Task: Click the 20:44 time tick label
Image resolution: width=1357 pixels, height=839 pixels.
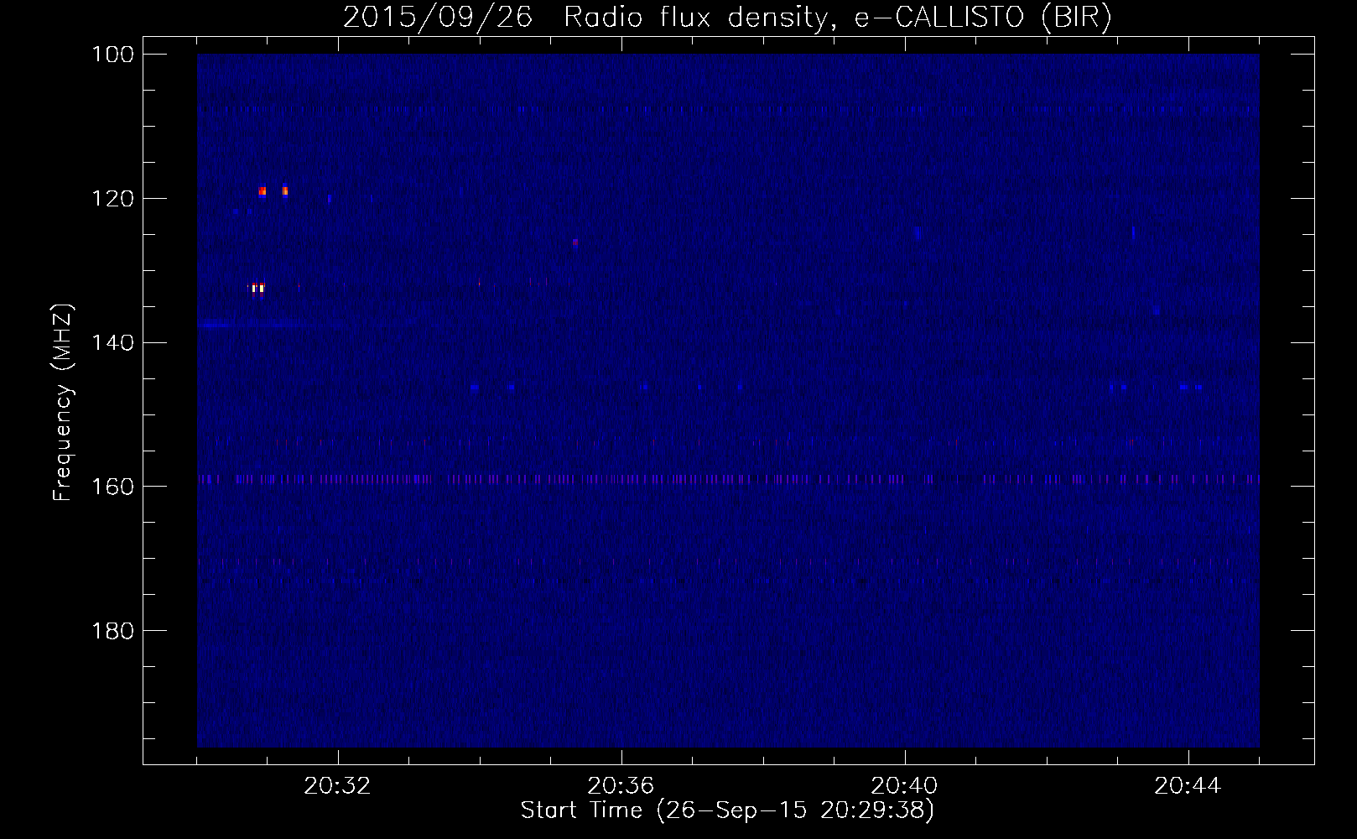Action: pos(1188,786)
